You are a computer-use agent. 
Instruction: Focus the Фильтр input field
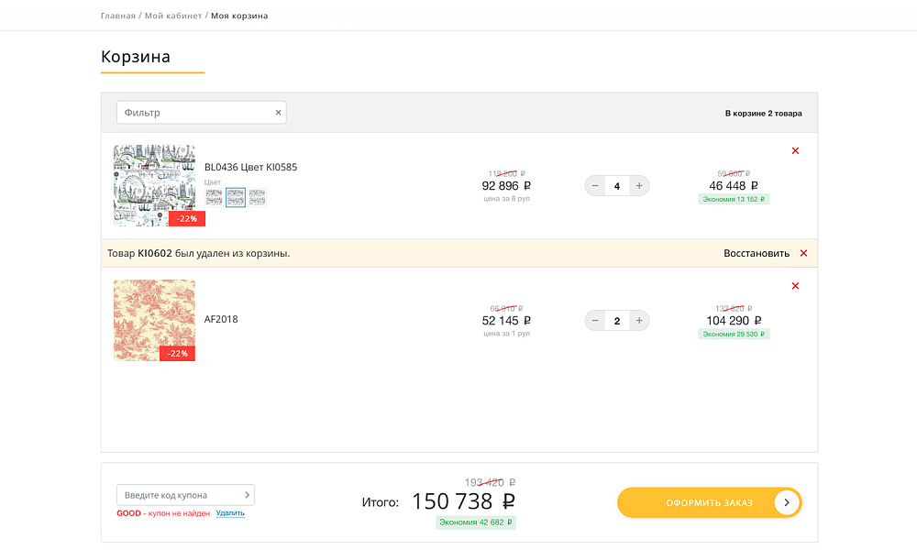pyautogui.click(x=194, y=113)
